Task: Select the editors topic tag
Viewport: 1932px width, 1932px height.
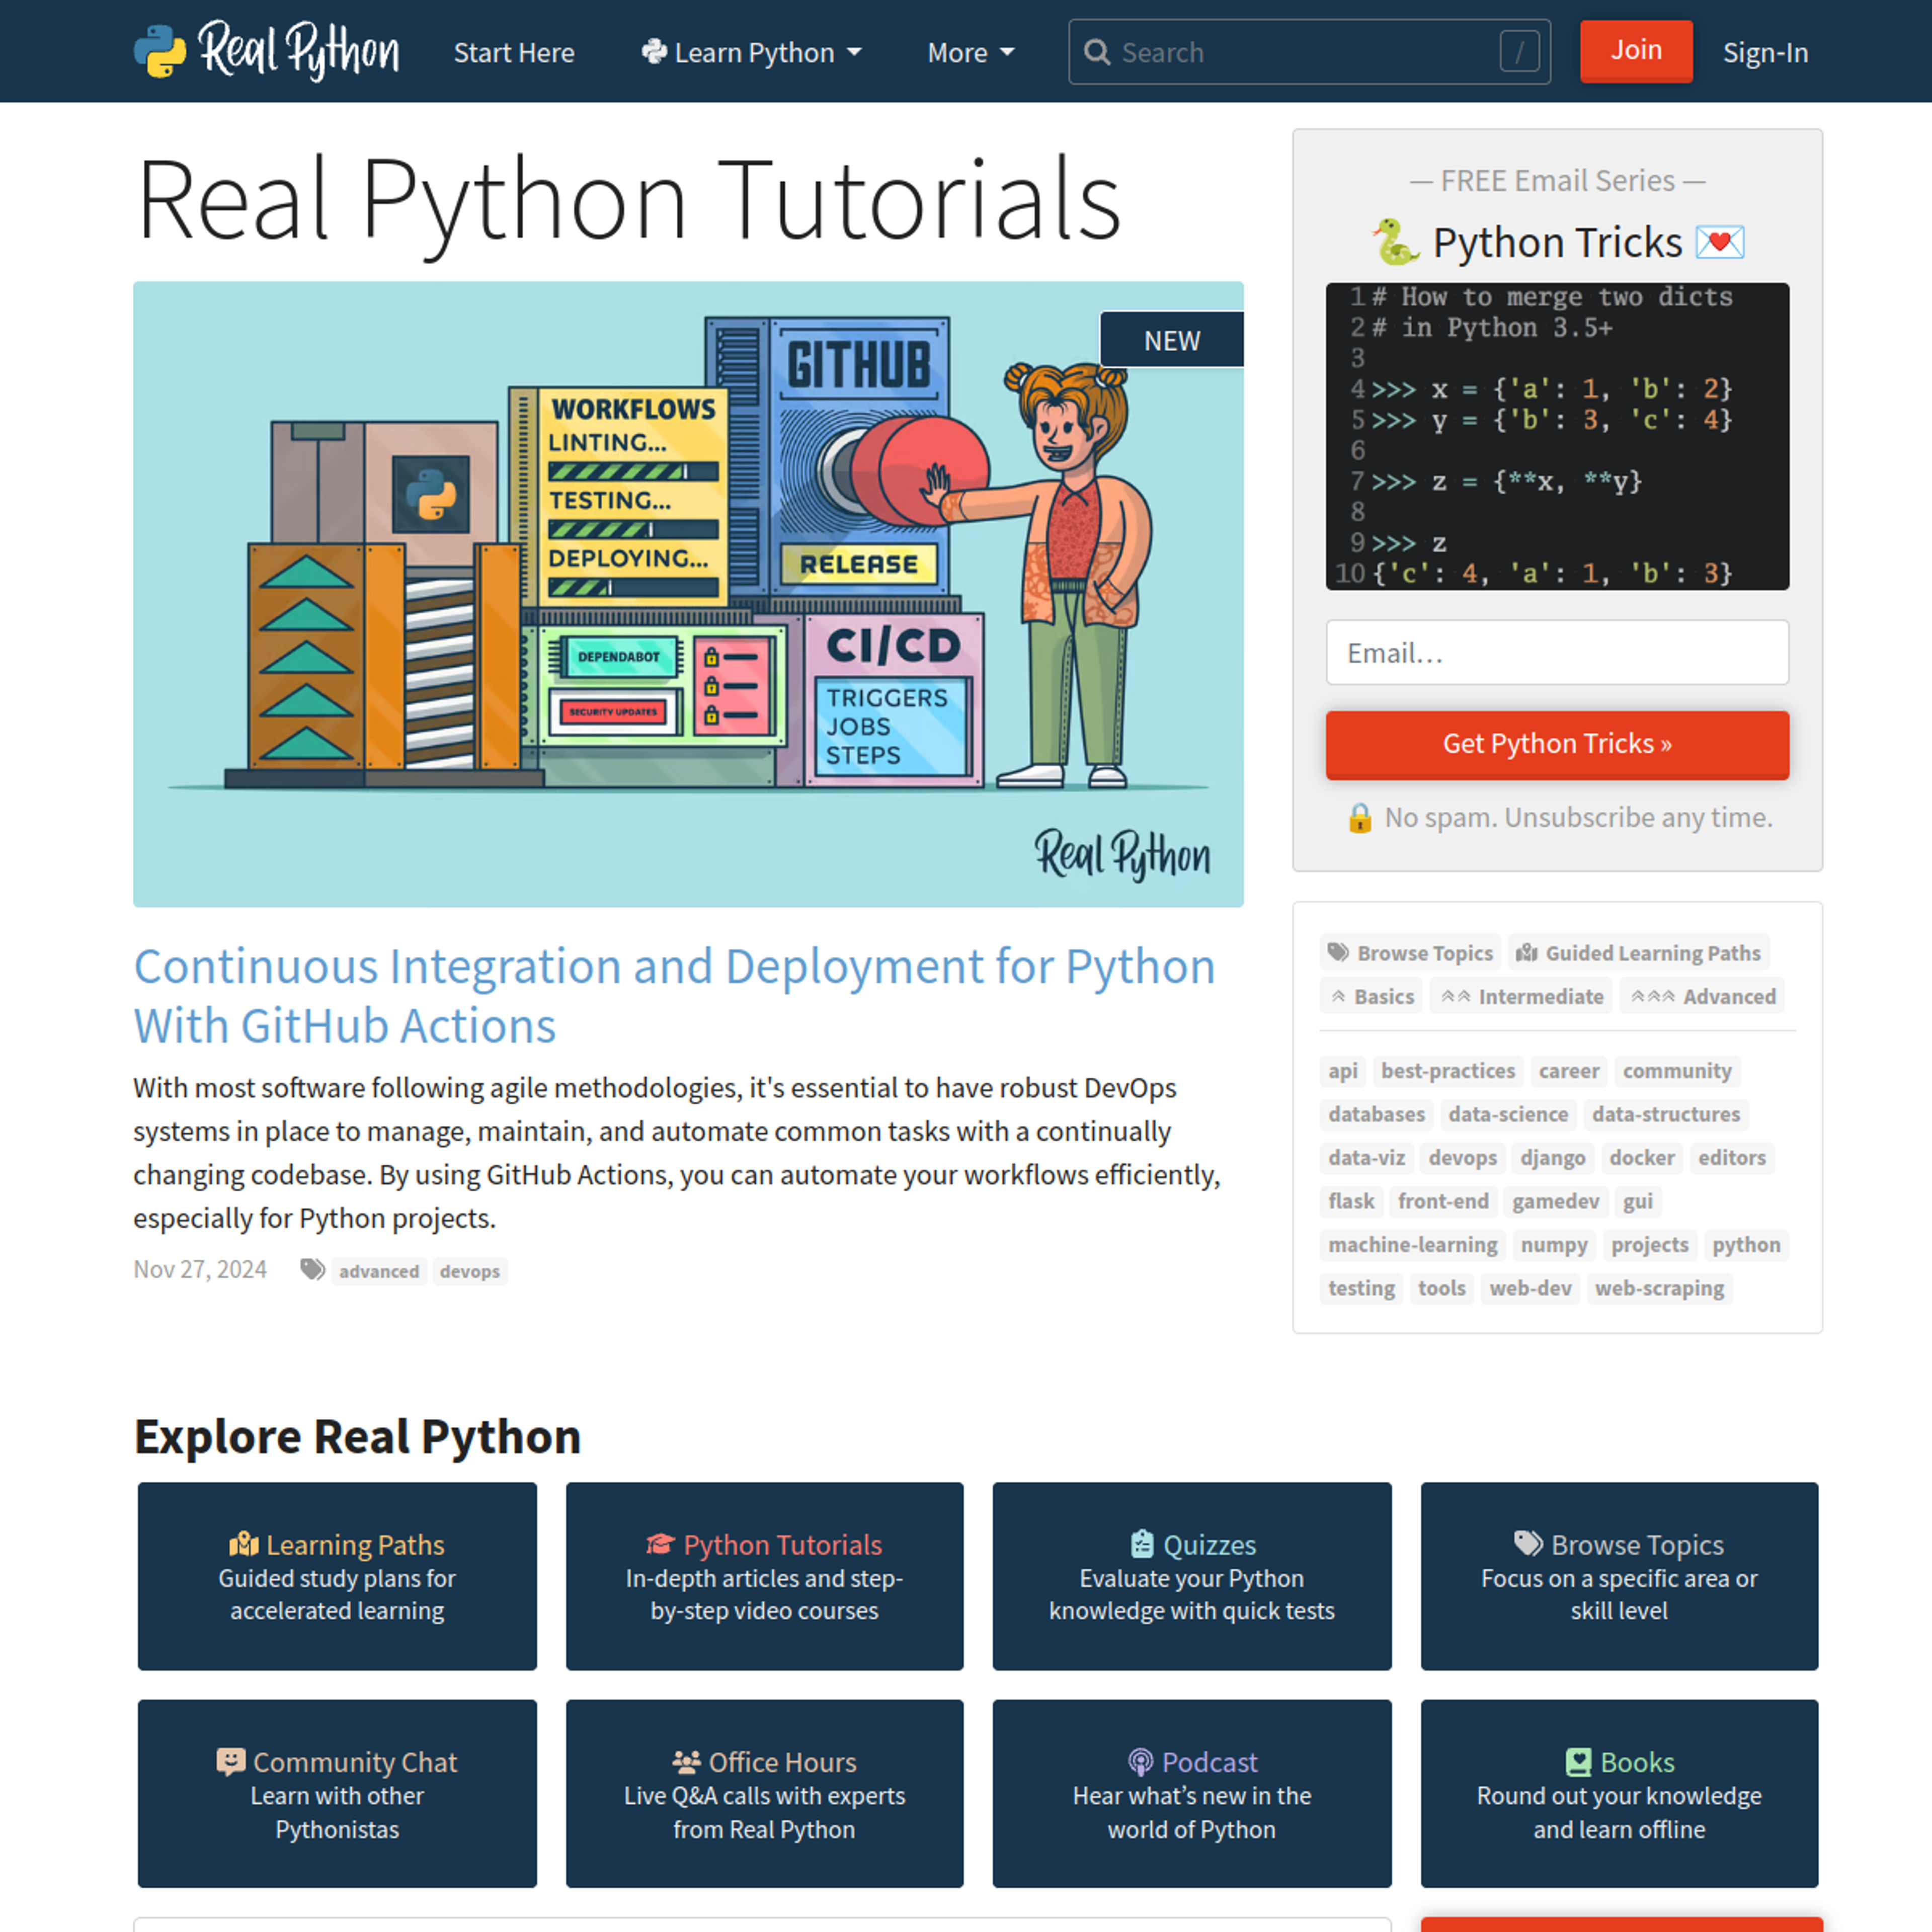Action: coord(1732,1157)
